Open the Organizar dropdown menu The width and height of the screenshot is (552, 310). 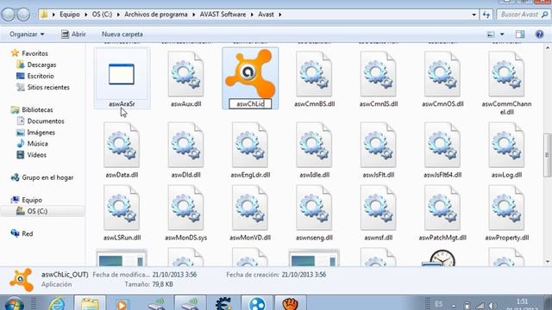point(27,34)
